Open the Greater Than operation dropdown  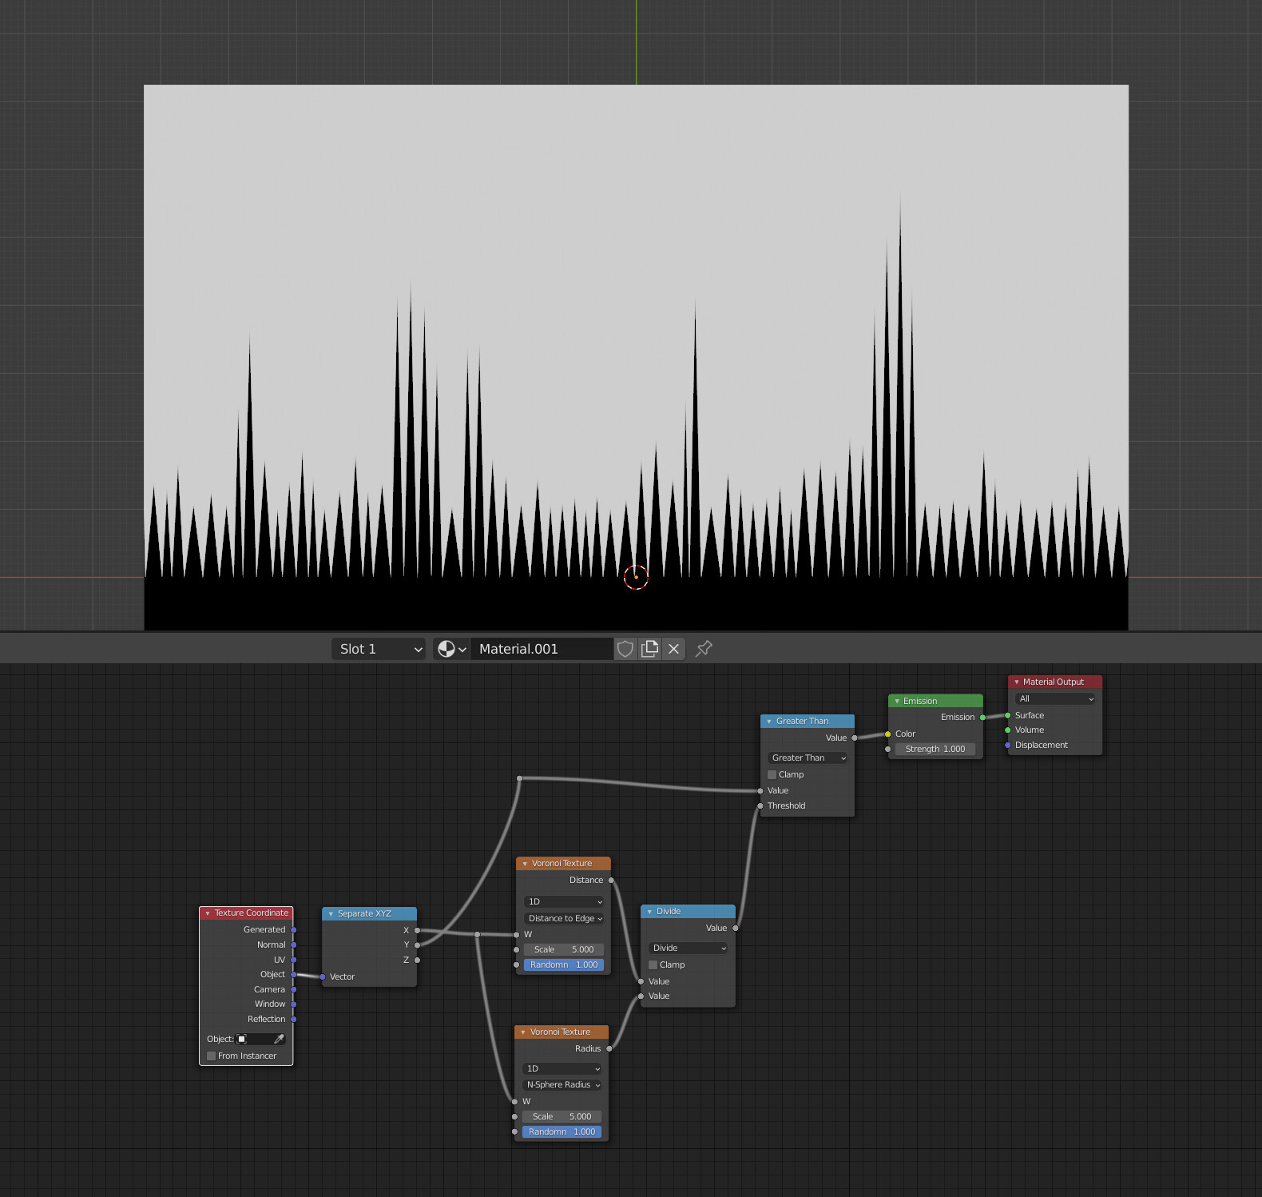pos(808,758)
